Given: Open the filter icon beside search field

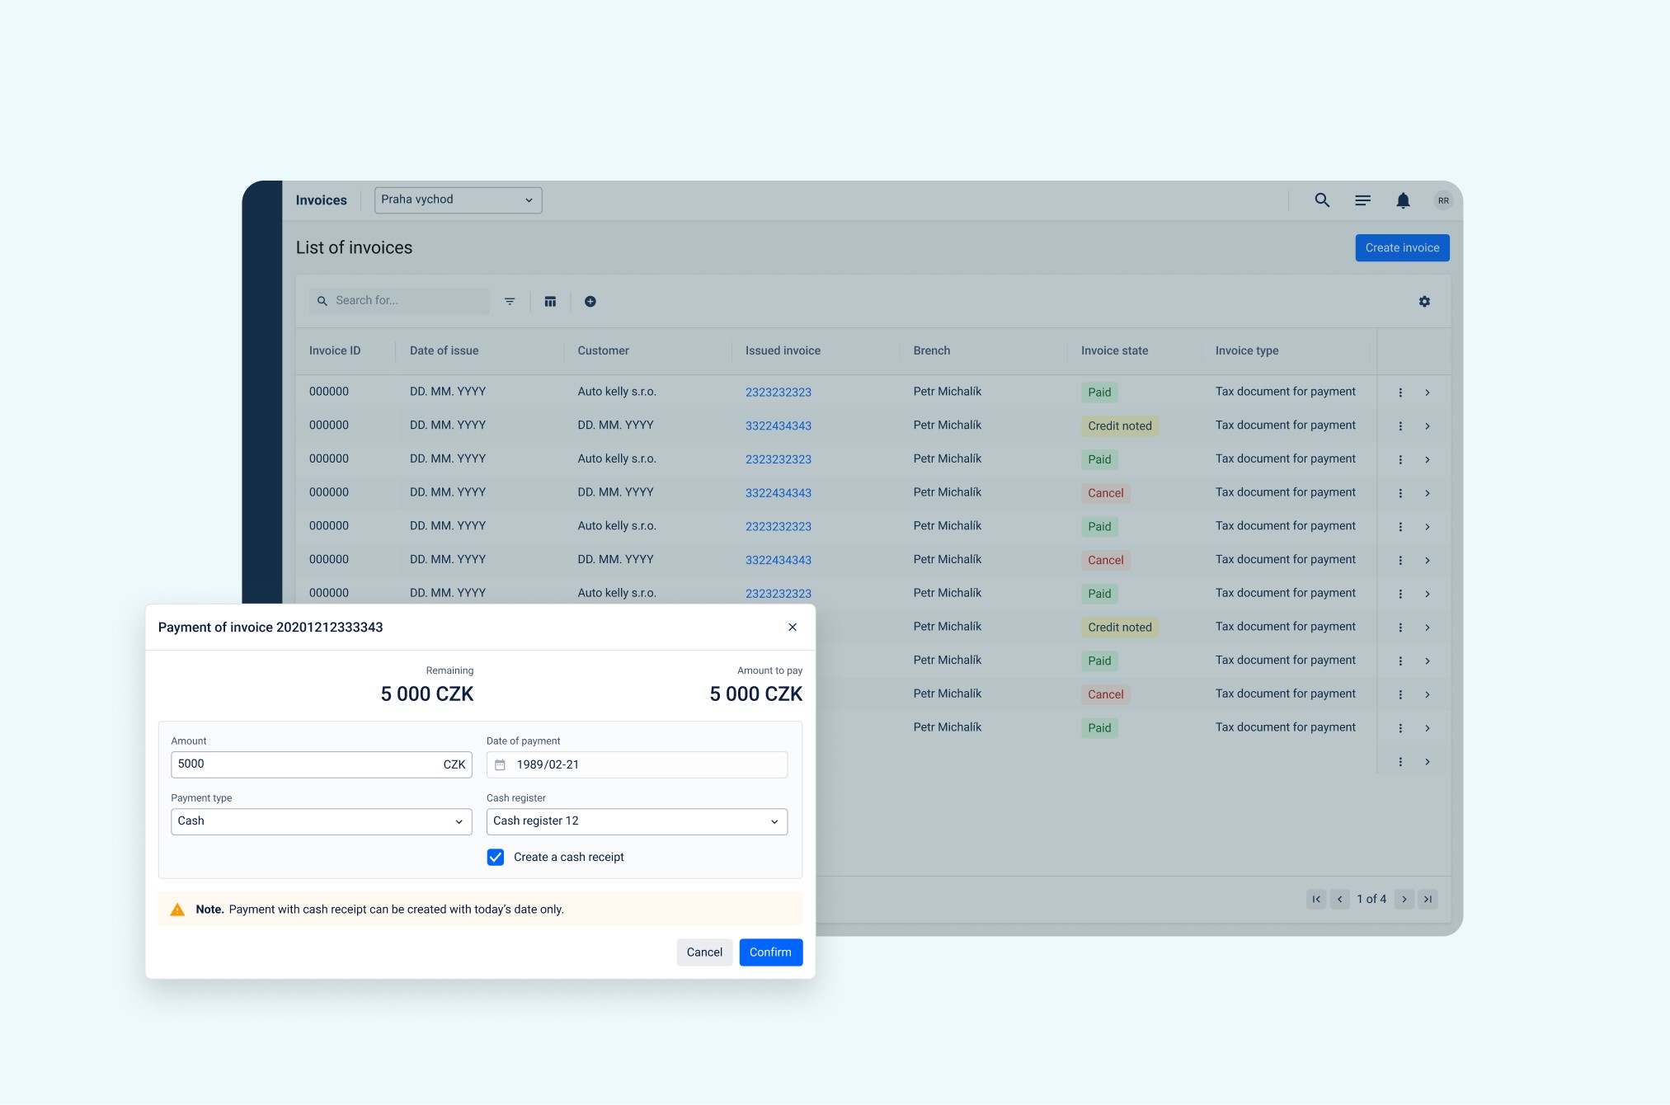Looking at the screenshot, I should (x=510, y=301).
